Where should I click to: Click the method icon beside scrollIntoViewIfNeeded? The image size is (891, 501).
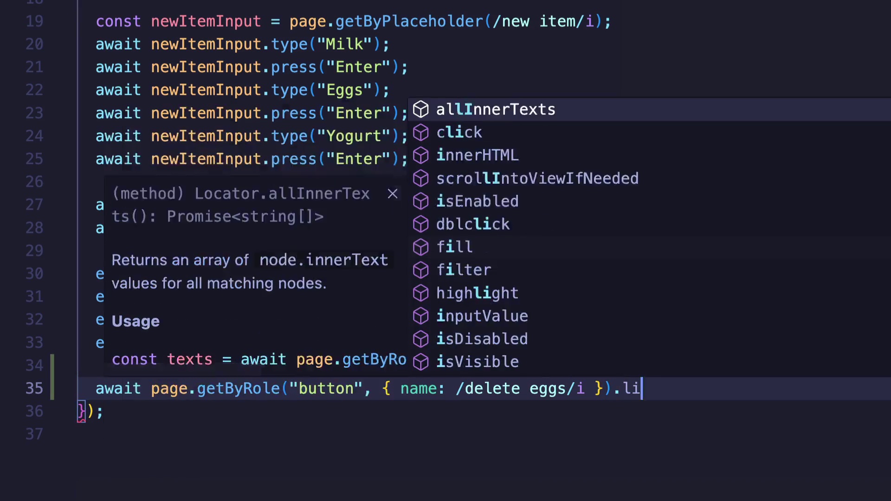pos(421,179)
